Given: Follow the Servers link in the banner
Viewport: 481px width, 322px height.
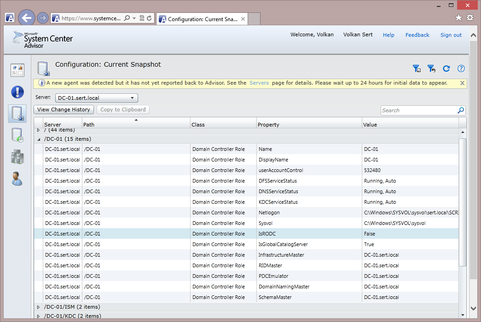Looking at the screenshot, I should point(259,83).
